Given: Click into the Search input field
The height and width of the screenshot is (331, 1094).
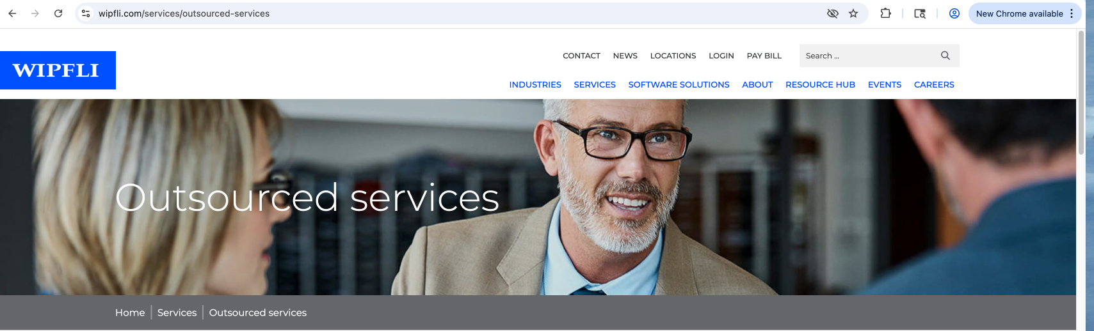Looking at the screenshot, I should point(867,56).
